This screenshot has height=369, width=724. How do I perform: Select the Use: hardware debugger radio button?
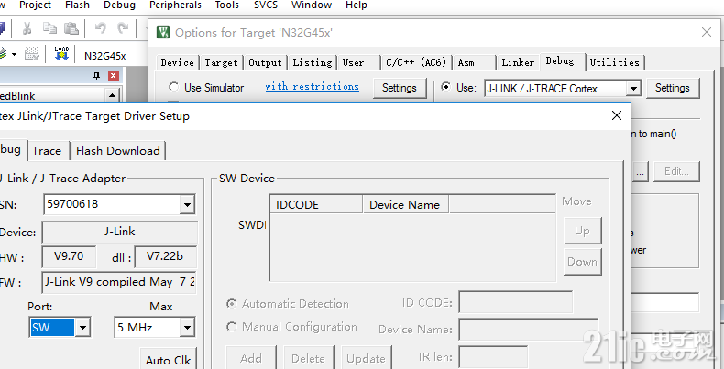click(x=446, y=87)
